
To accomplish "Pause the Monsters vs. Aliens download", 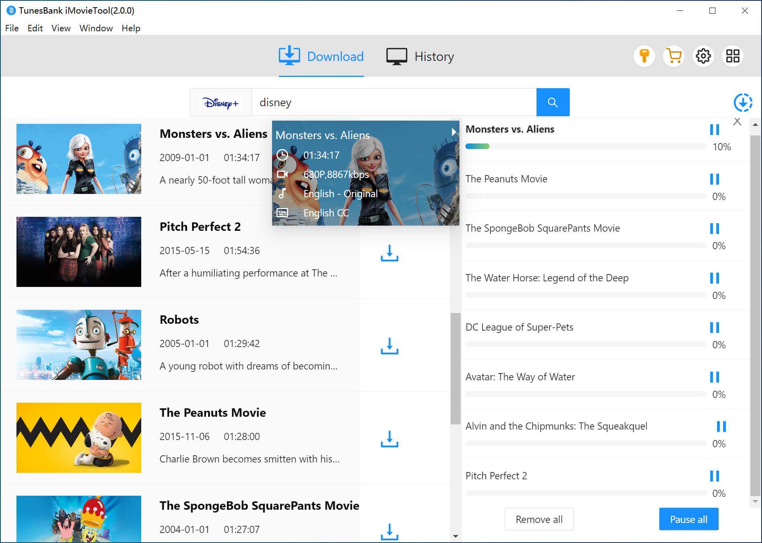I will coord(714,129).
